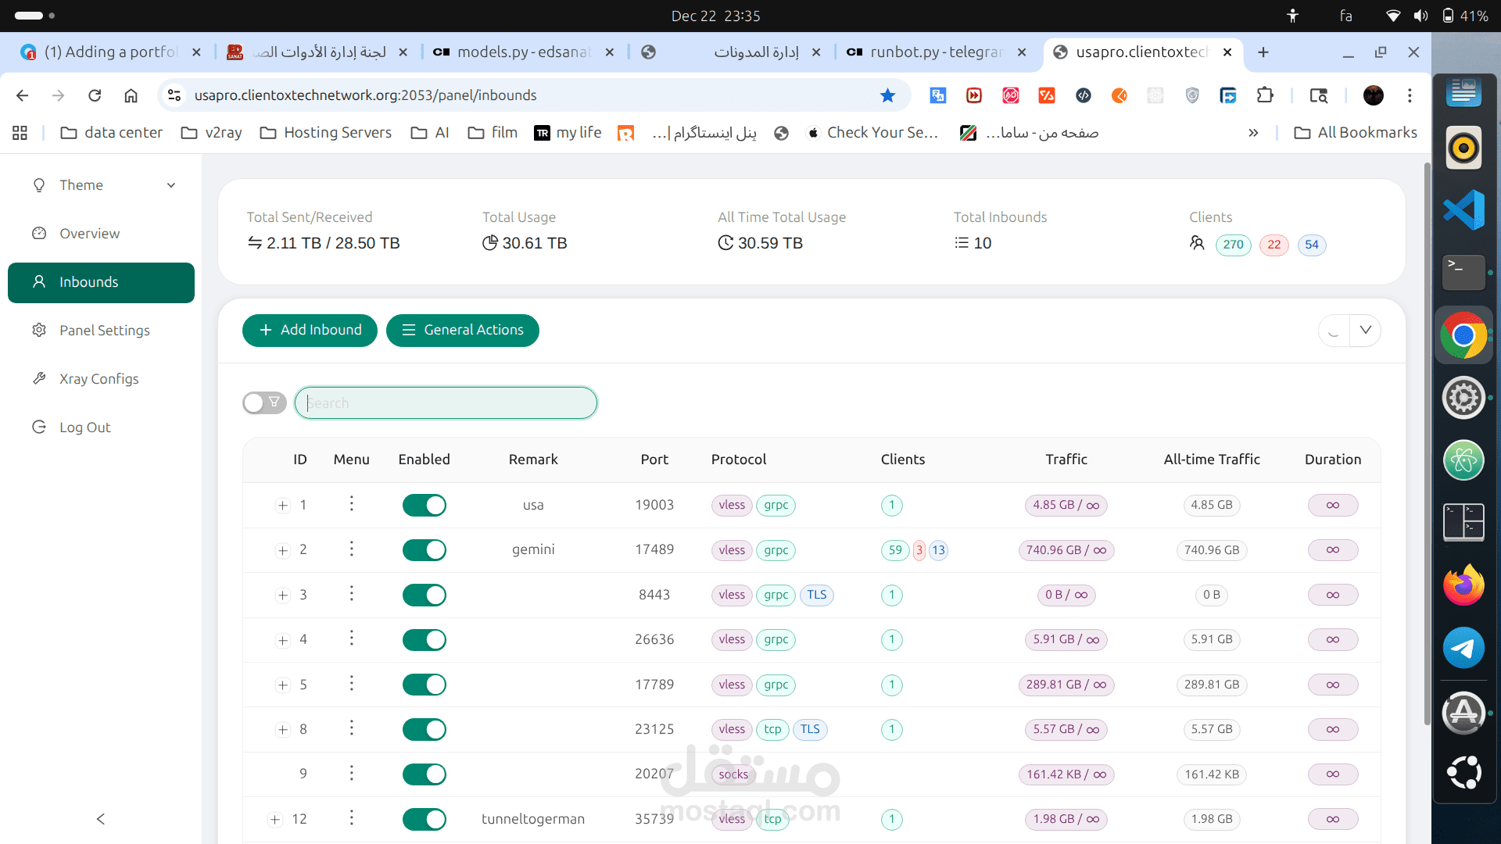Screen dimensions: 1501x844
Task: Open the General Actions menu
Action: pyautogui.click(x=462, y=330)
